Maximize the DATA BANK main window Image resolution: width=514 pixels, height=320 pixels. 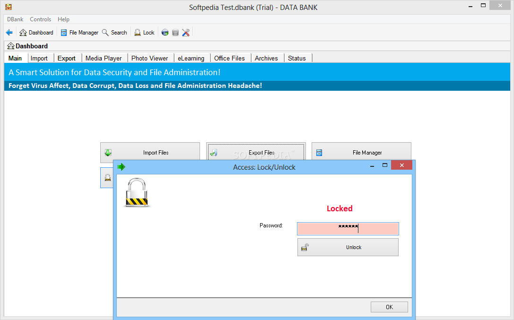click(483, 5)
